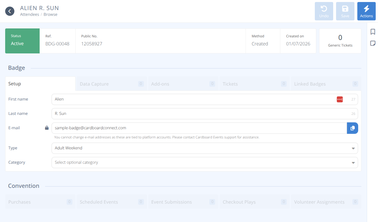Click the lock icon beside the E-mail label

pyautogui.click(x=47, y=128)
